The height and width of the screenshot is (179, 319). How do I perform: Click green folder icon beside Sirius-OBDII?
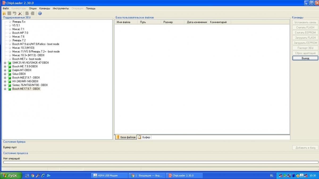10,74
